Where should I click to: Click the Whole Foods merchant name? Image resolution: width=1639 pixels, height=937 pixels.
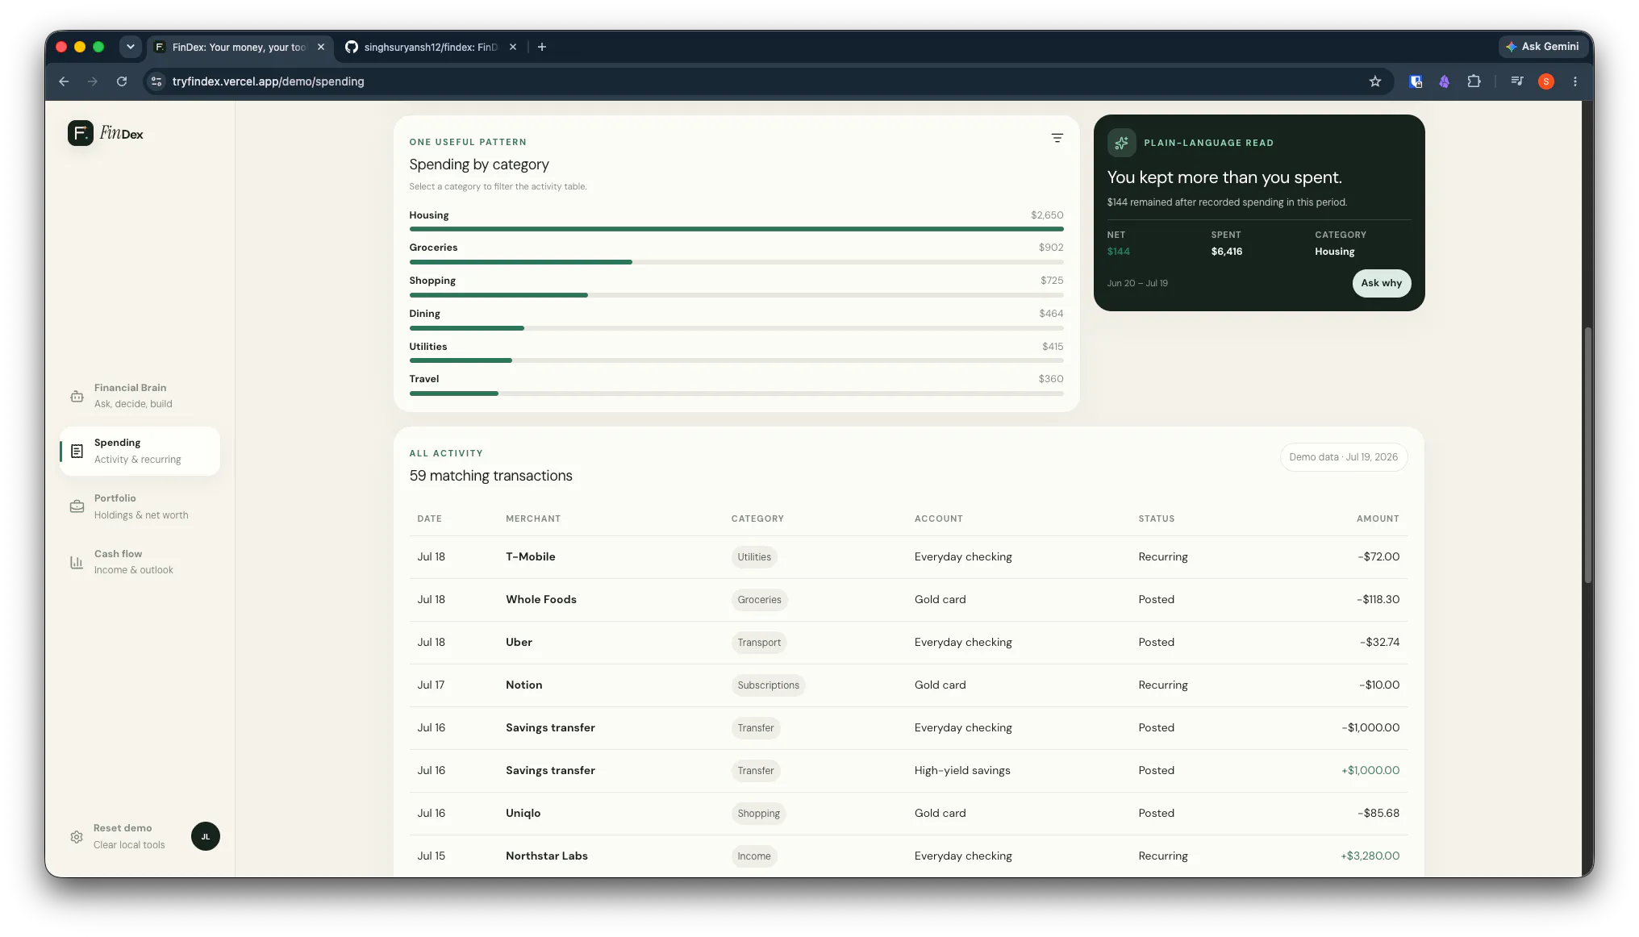541,600
